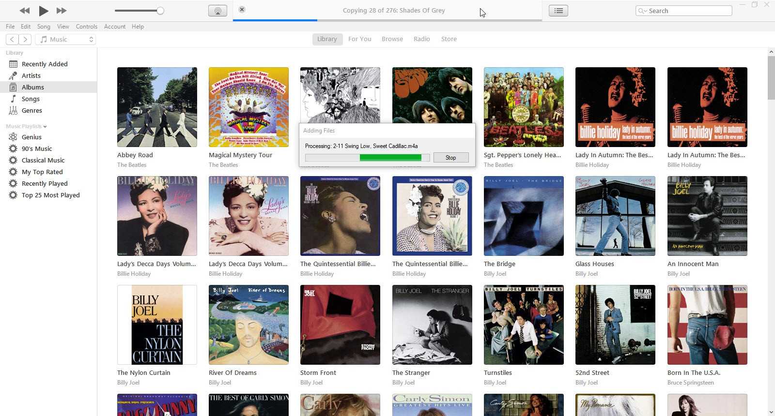Switch to the Store tab
Image resolution: width=775 pixels, height=416 pixels.
[449, 39]
